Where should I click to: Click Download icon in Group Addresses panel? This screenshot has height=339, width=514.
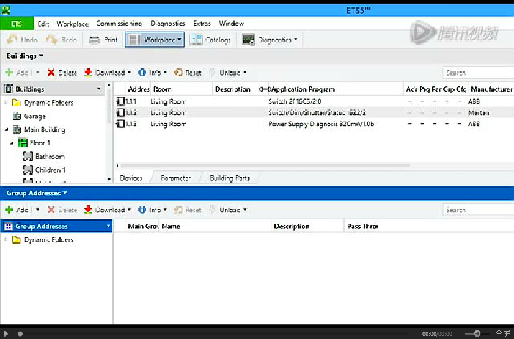tap(89, 210)
